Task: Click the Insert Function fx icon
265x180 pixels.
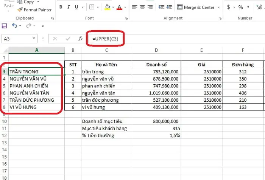Action: click(x=80, y=39)
